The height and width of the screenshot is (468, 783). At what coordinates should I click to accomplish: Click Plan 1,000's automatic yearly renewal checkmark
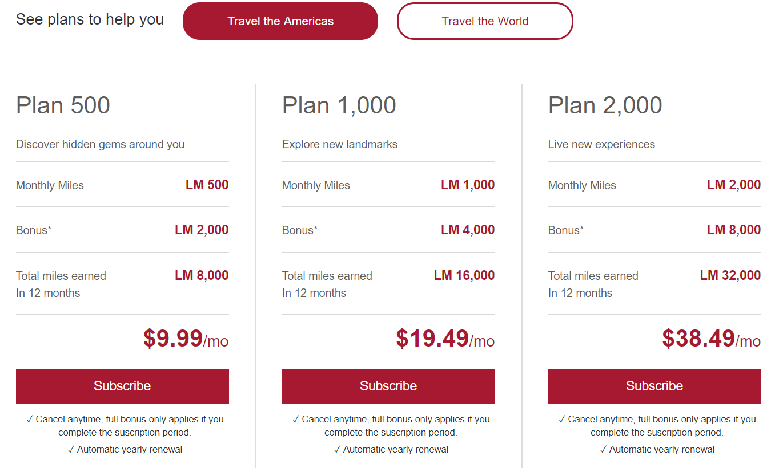[x=337, y=450]
